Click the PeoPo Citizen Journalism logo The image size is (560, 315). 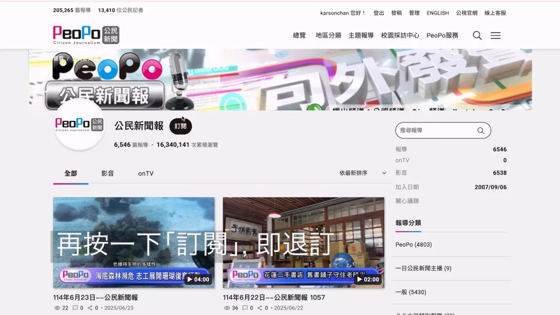[86, 35]
